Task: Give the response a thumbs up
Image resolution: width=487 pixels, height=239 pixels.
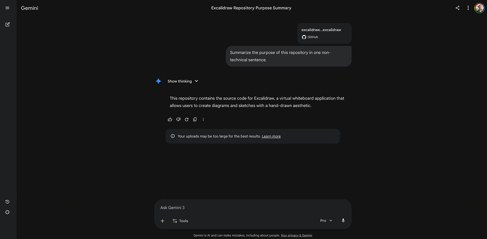Action: pyautogui.click(x=170, y=119)
